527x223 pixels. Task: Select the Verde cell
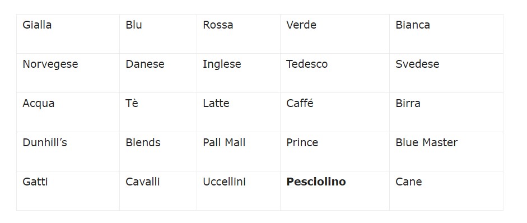[x=335, y=34]
